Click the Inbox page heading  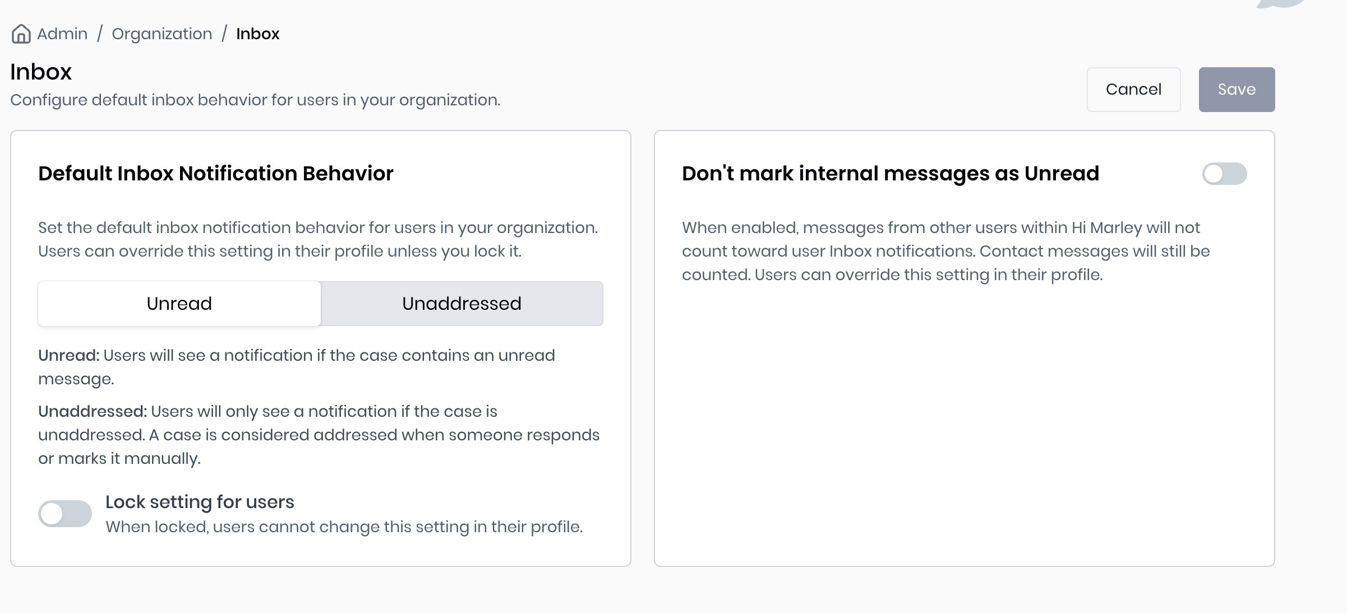click(41, 72)
